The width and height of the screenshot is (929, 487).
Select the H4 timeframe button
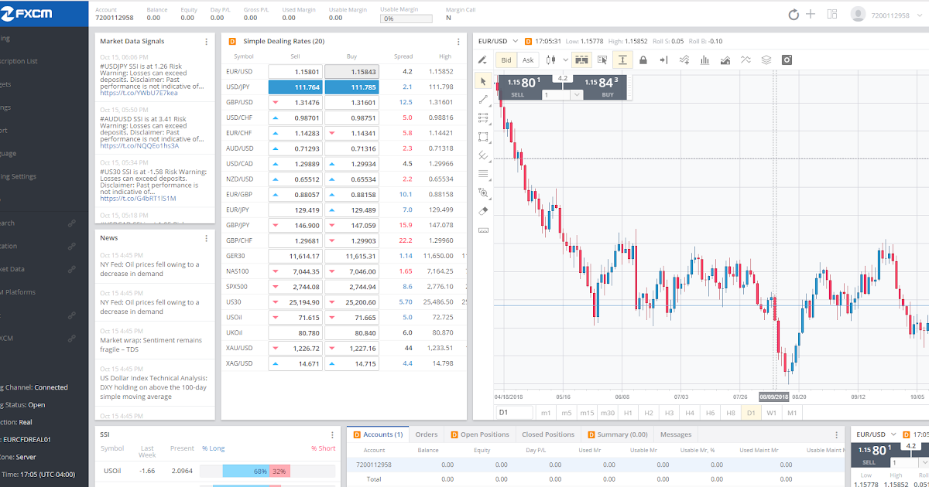pos(690,413)
